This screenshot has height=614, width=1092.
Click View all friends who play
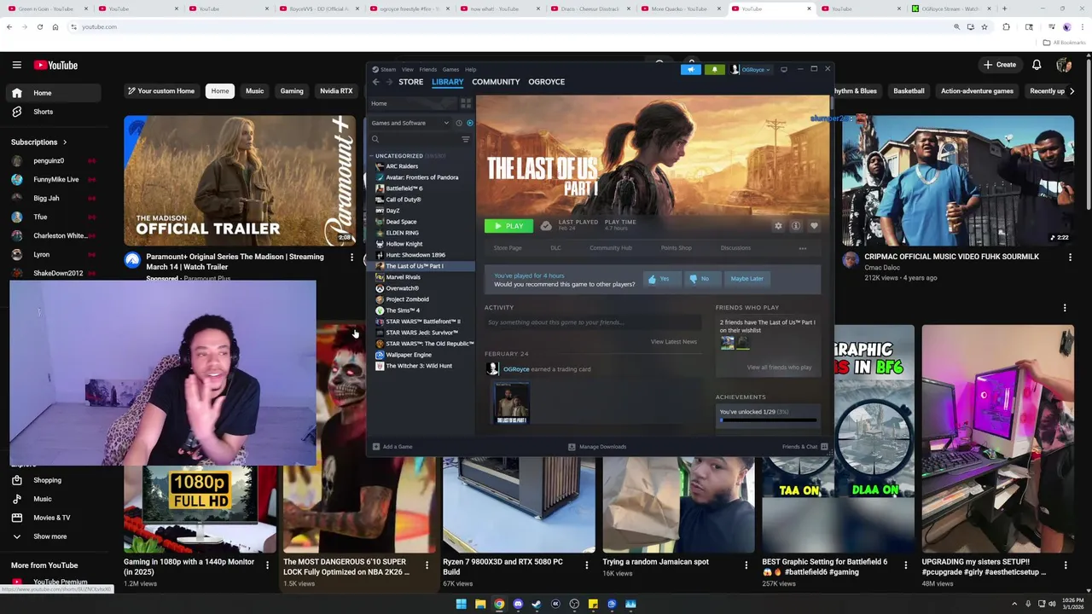[x=779, y=368]
